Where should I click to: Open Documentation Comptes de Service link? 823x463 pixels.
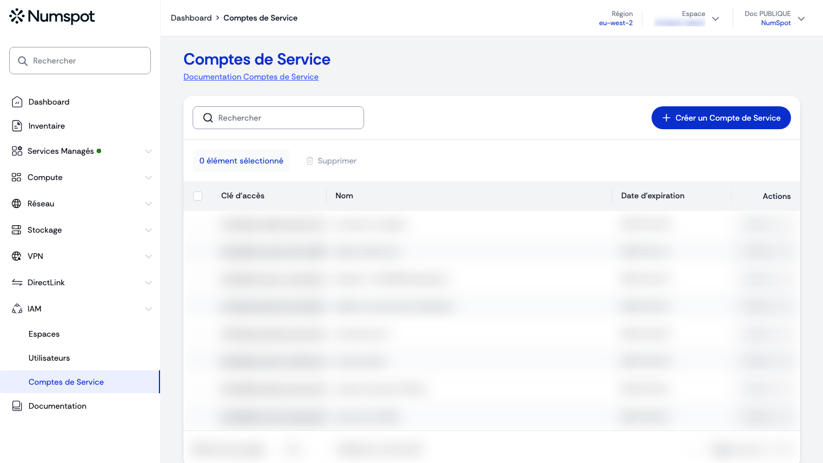coord(251,77)
